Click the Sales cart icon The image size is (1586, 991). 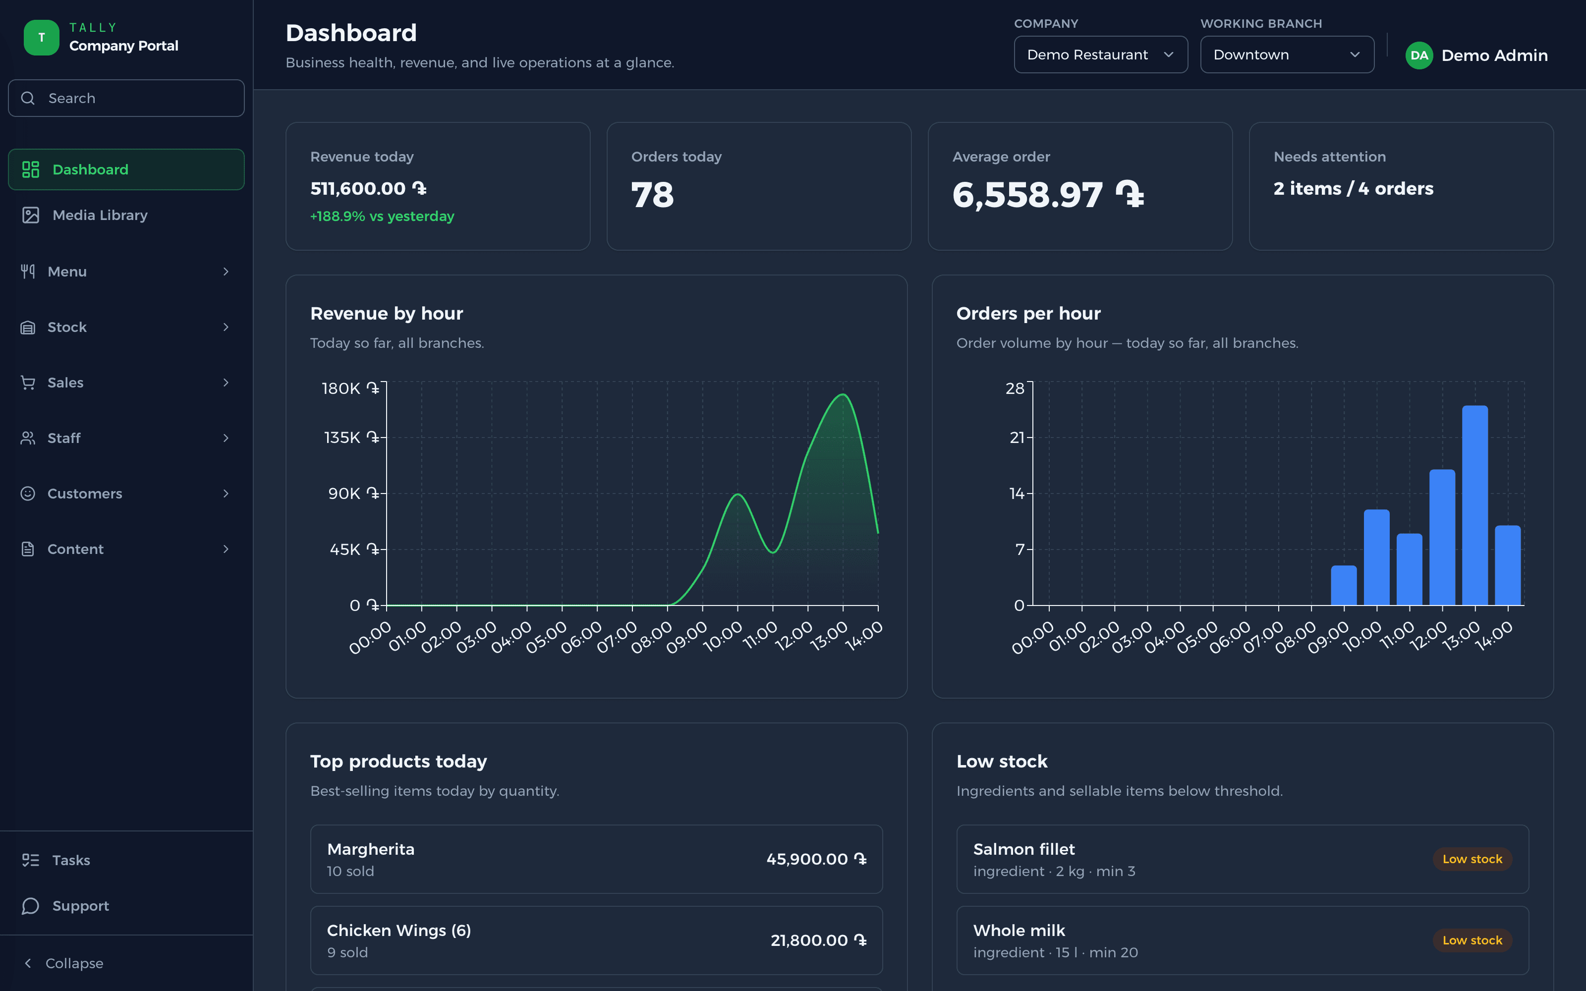28,383
